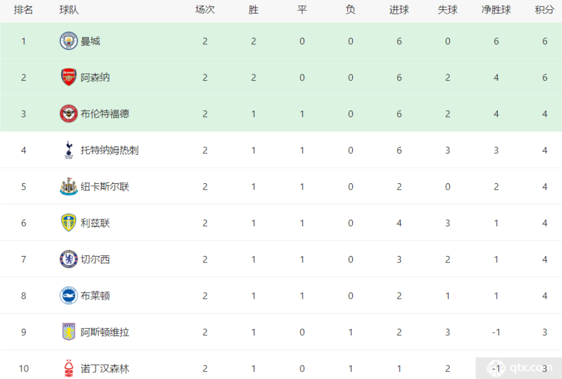The image size is (562, 379).
Task: Click the Brighton seagull logo
Action: 68,295
